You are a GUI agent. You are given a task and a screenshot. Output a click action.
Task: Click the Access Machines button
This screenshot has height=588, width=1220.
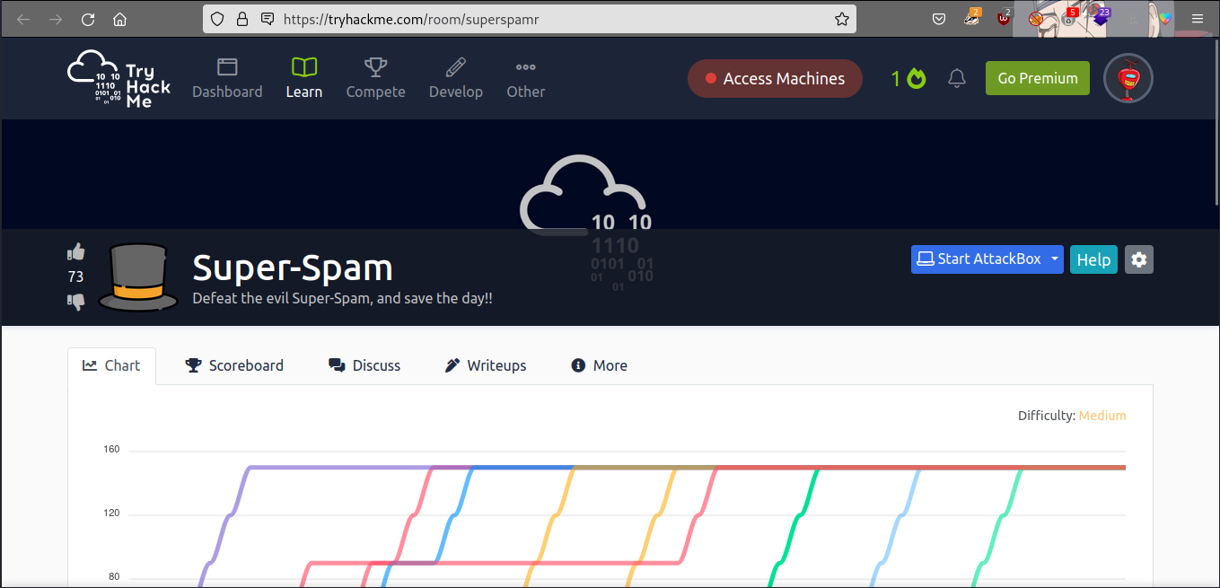775,79
